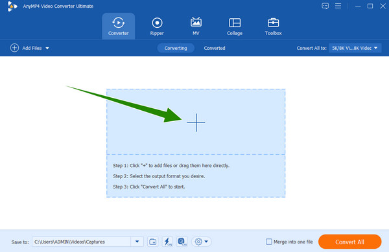Expand the Add Files dropdown arrow

pyautogui.click(x=47, y=48)
